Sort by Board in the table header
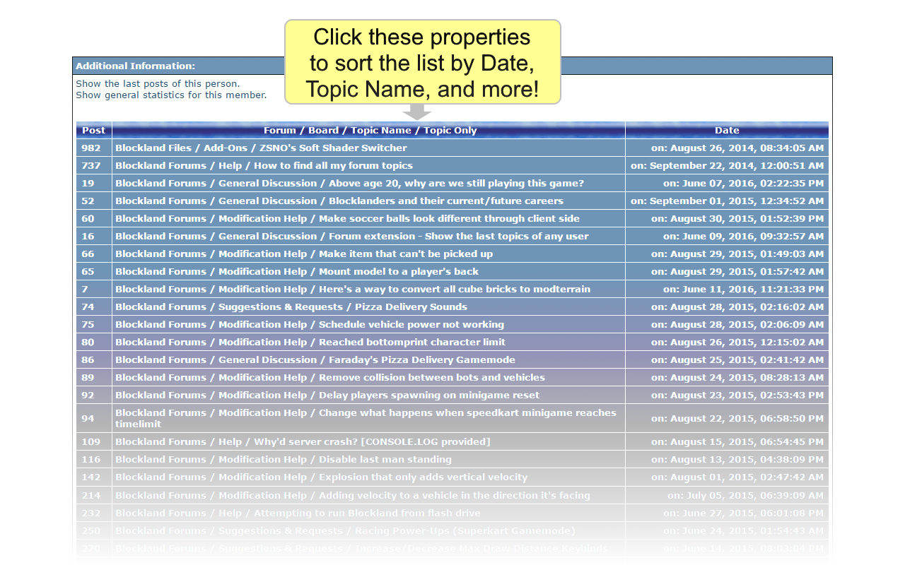The image size is (905, 565). [x=324, y=130]
